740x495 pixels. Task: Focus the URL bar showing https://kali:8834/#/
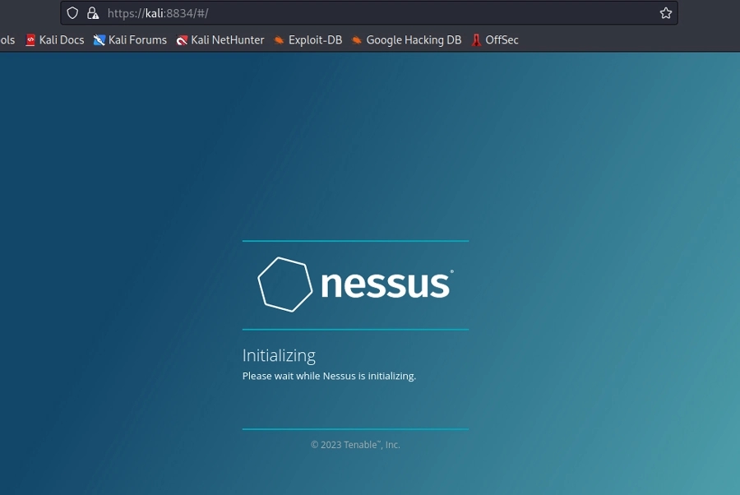point(368,12)
